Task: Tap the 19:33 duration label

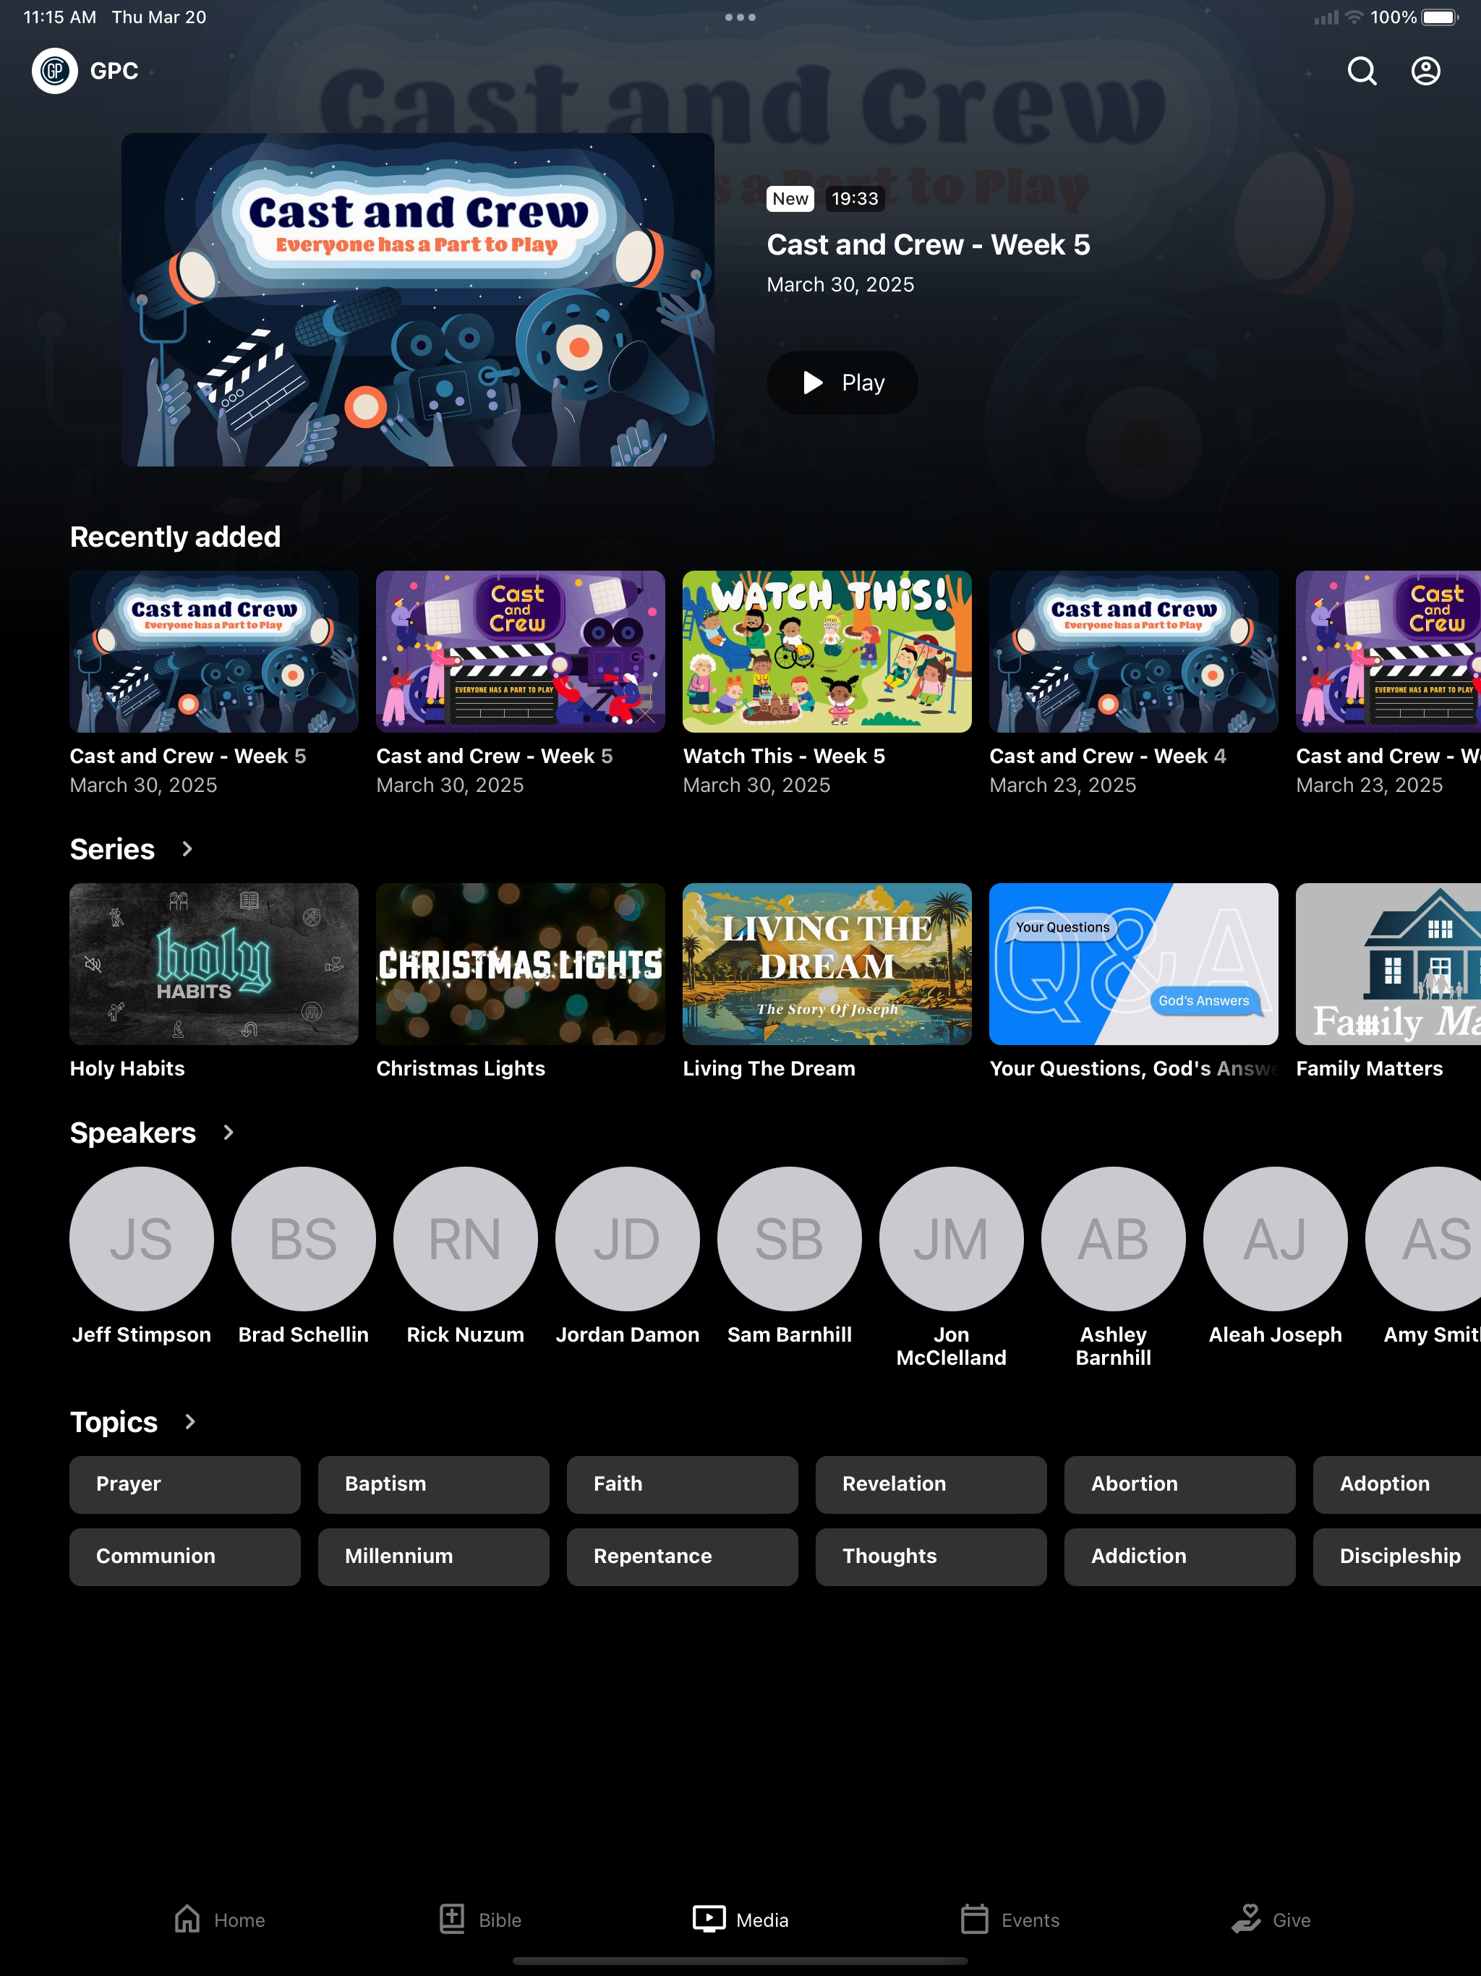Action: click(855, 198)
